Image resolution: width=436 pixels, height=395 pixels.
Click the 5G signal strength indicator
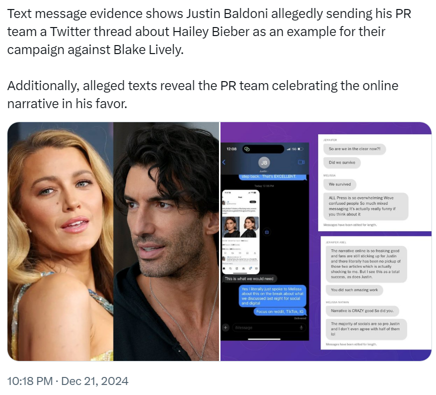291,149
